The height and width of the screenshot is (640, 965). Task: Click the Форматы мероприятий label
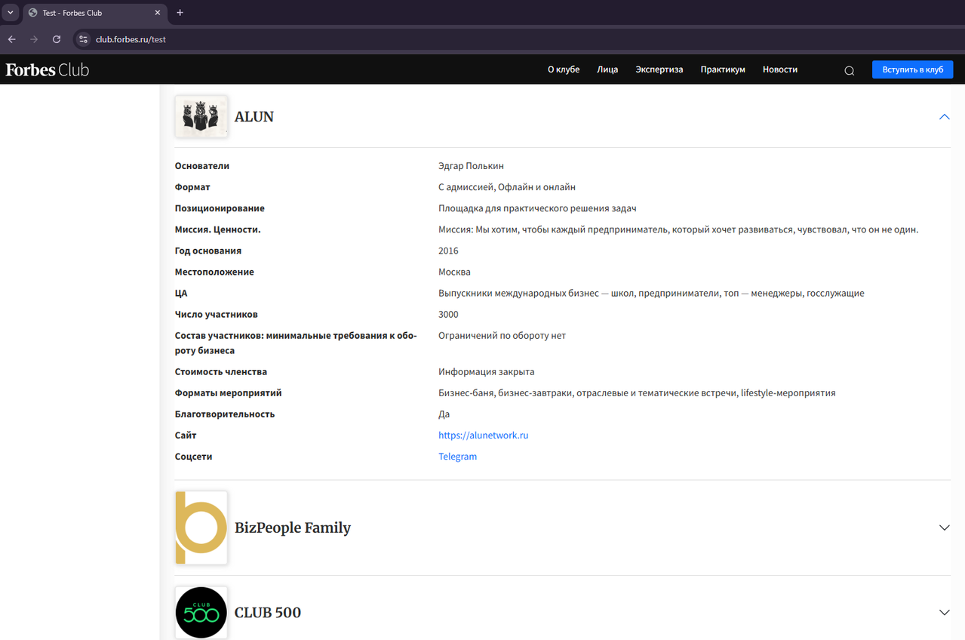click(229, 393)
